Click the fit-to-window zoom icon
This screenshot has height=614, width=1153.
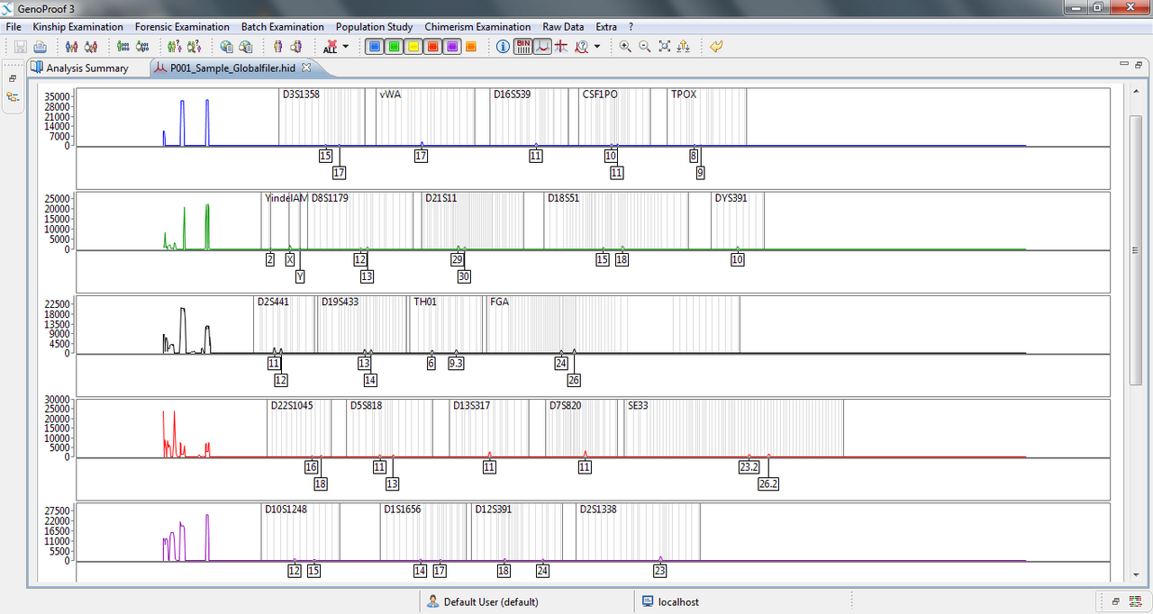[x=665, y=47]
